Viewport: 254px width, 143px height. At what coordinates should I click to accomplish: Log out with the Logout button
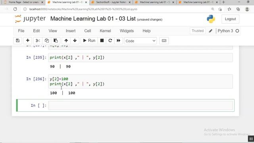230,19
